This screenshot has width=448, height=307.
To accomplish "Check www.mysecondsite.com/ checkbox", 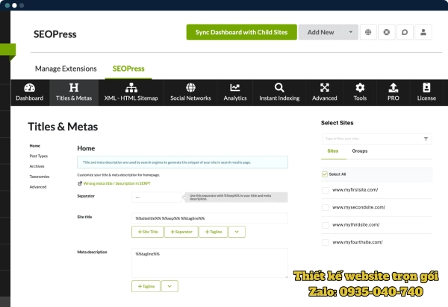I will point(325,207).
